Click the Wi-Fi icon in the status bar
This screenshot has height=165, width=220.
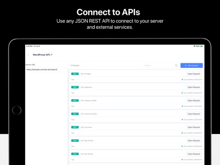click(x=194, y=46)
